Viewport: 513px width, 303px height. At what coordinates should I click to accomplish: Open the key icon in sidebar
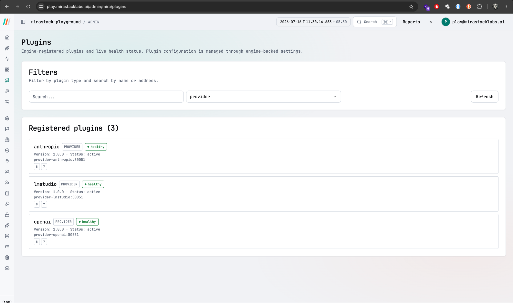click(x=7, y=204)
